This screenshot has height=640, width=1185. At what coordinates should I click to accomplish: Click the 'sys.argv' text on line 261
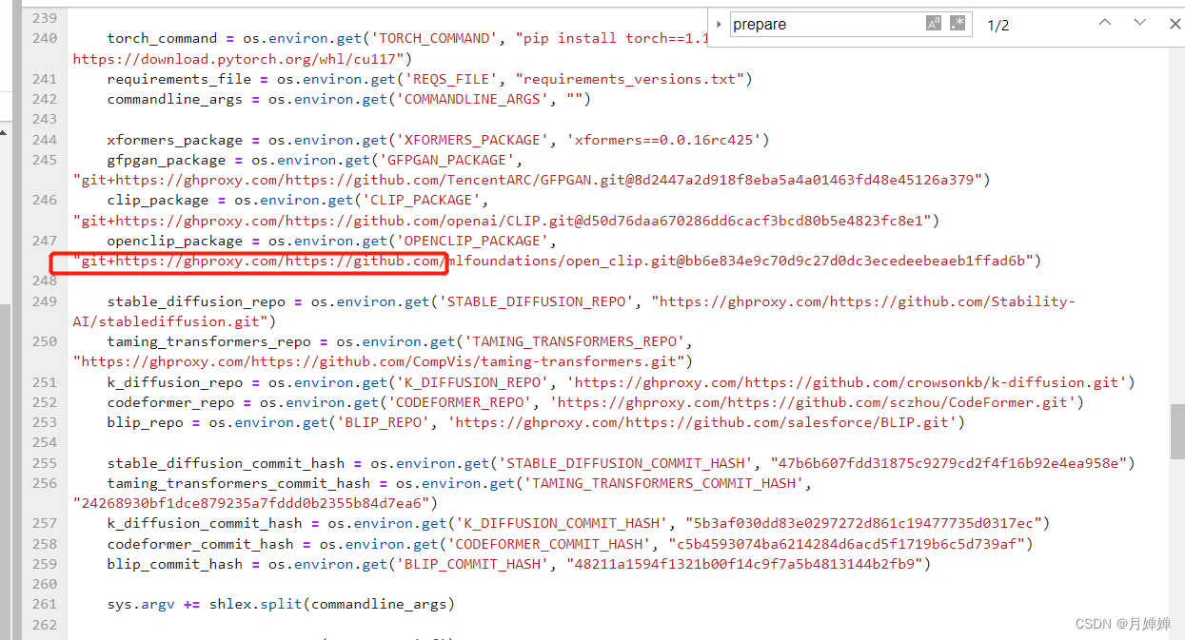(141, 604)
